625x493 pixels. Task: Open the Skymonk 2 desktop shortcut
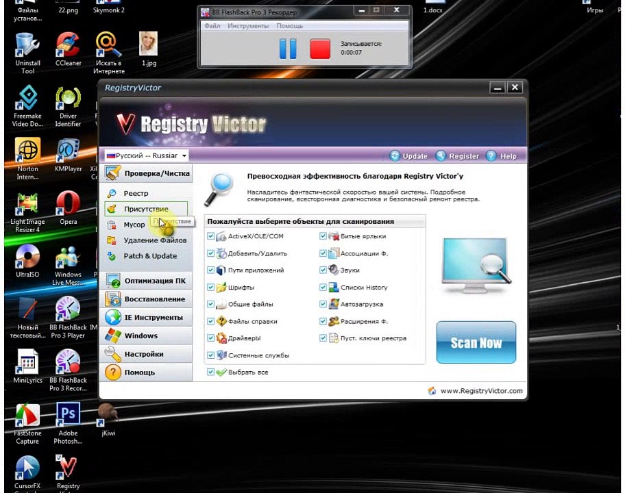[109, 7]
